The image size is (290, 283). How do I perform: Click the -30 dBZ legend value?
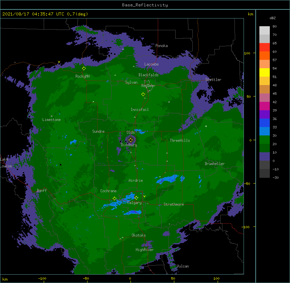[x=276, y=177]
